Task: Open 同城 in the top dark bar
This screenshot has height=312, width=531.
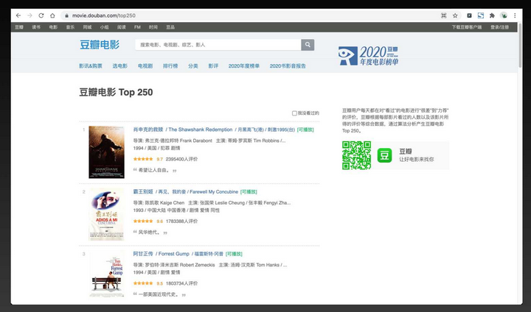Action: point(87,27)
